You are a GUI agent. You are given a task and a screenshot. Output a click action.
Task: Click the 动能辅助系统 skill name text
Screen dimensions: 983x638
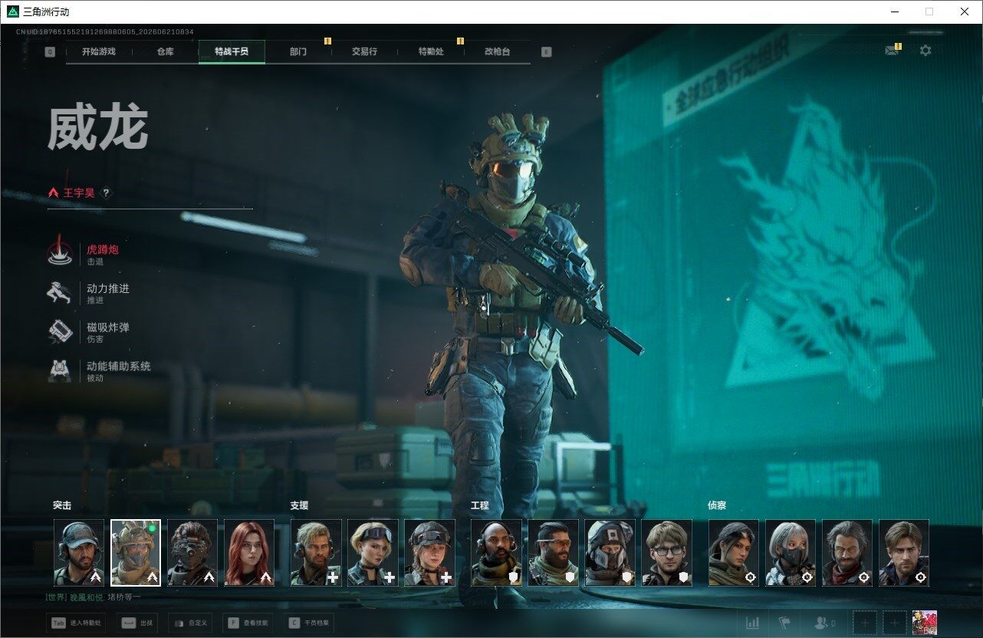(x=119, y=367)
